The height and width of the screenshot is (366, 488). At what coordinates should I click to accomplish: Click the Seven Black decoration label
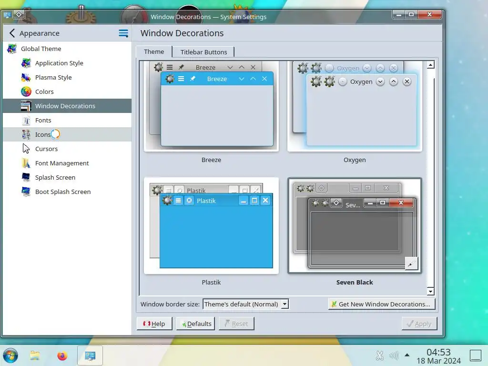pos(355,282)
